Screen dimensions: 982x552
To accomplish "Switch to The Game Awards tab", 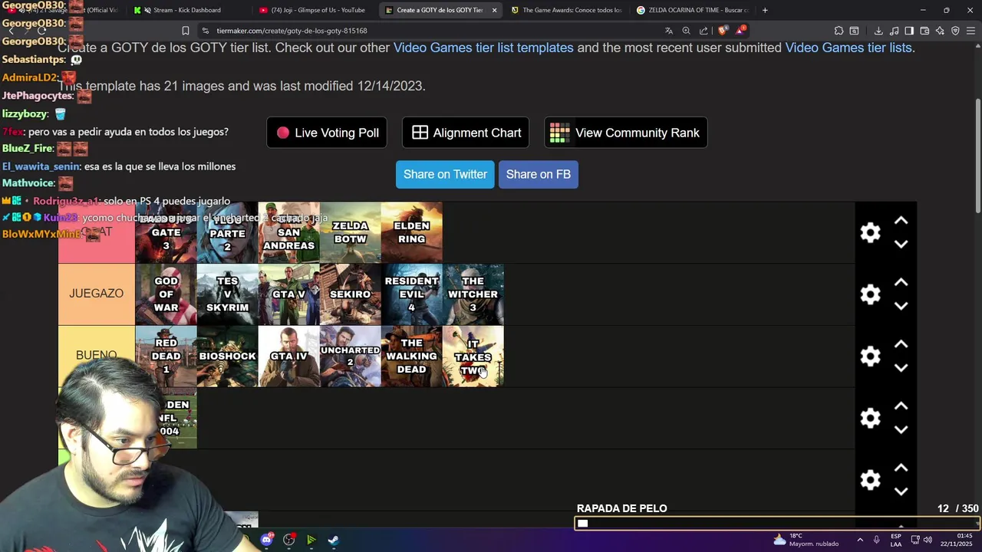I will [565, 10].
